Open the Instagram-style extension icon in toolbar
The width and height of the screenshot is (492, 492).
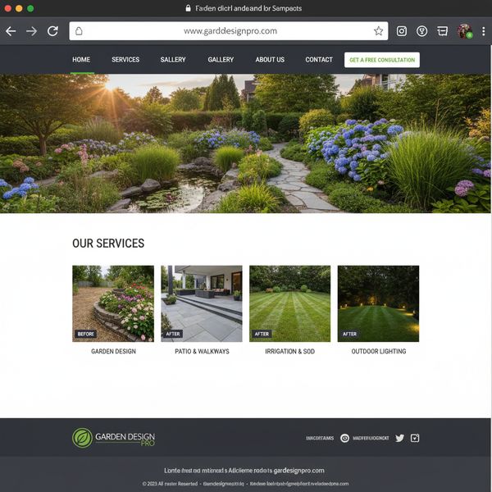(402, 31)
